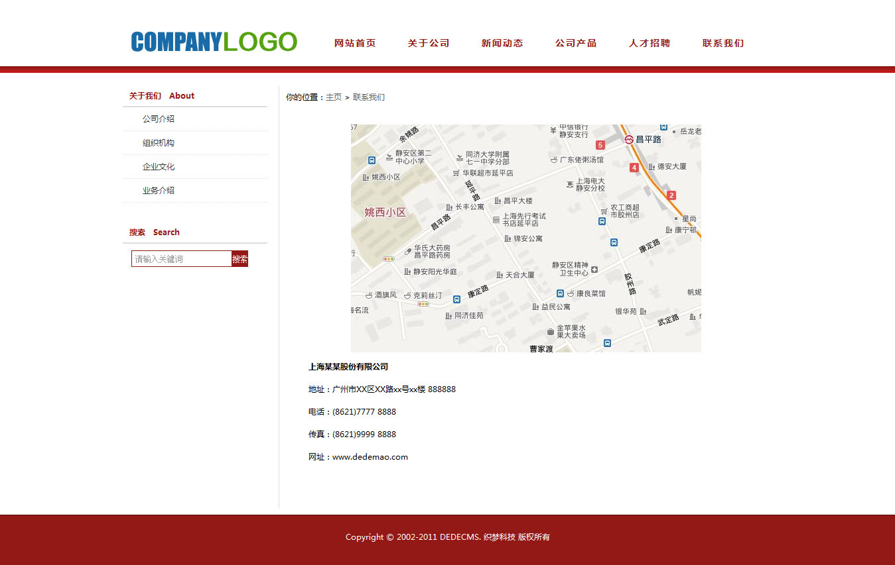895x565 pixels.
Task: Open the 组织机构 sidebar link
Action: click(x=159, y=143)
